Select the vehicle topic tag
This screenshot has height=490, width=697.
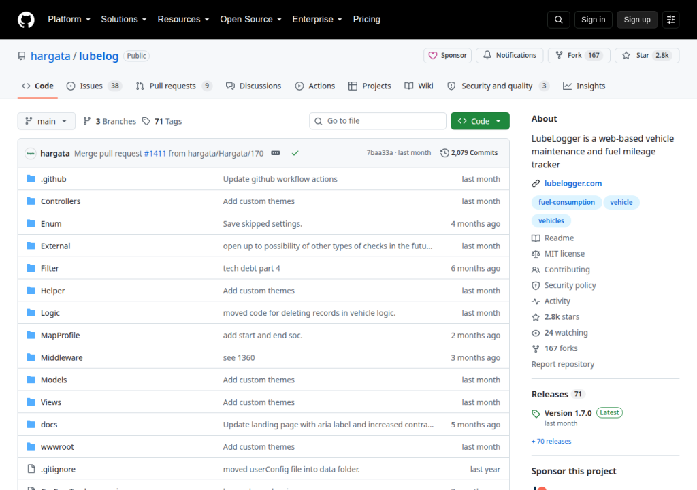click(621, 202)
